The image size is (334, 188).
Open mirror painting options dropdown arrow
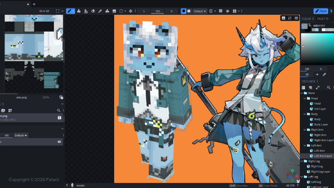point(215,11)
